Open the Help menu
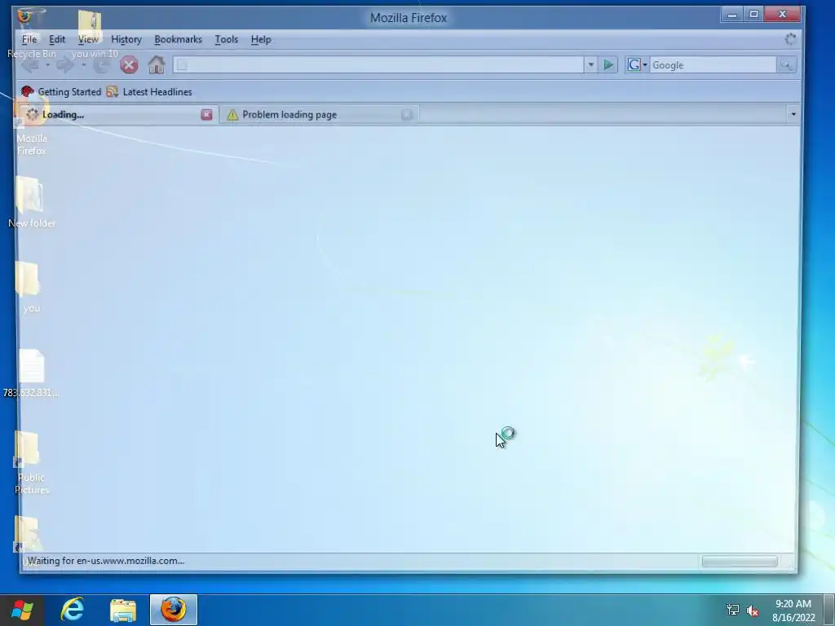 tap(261, 39)
